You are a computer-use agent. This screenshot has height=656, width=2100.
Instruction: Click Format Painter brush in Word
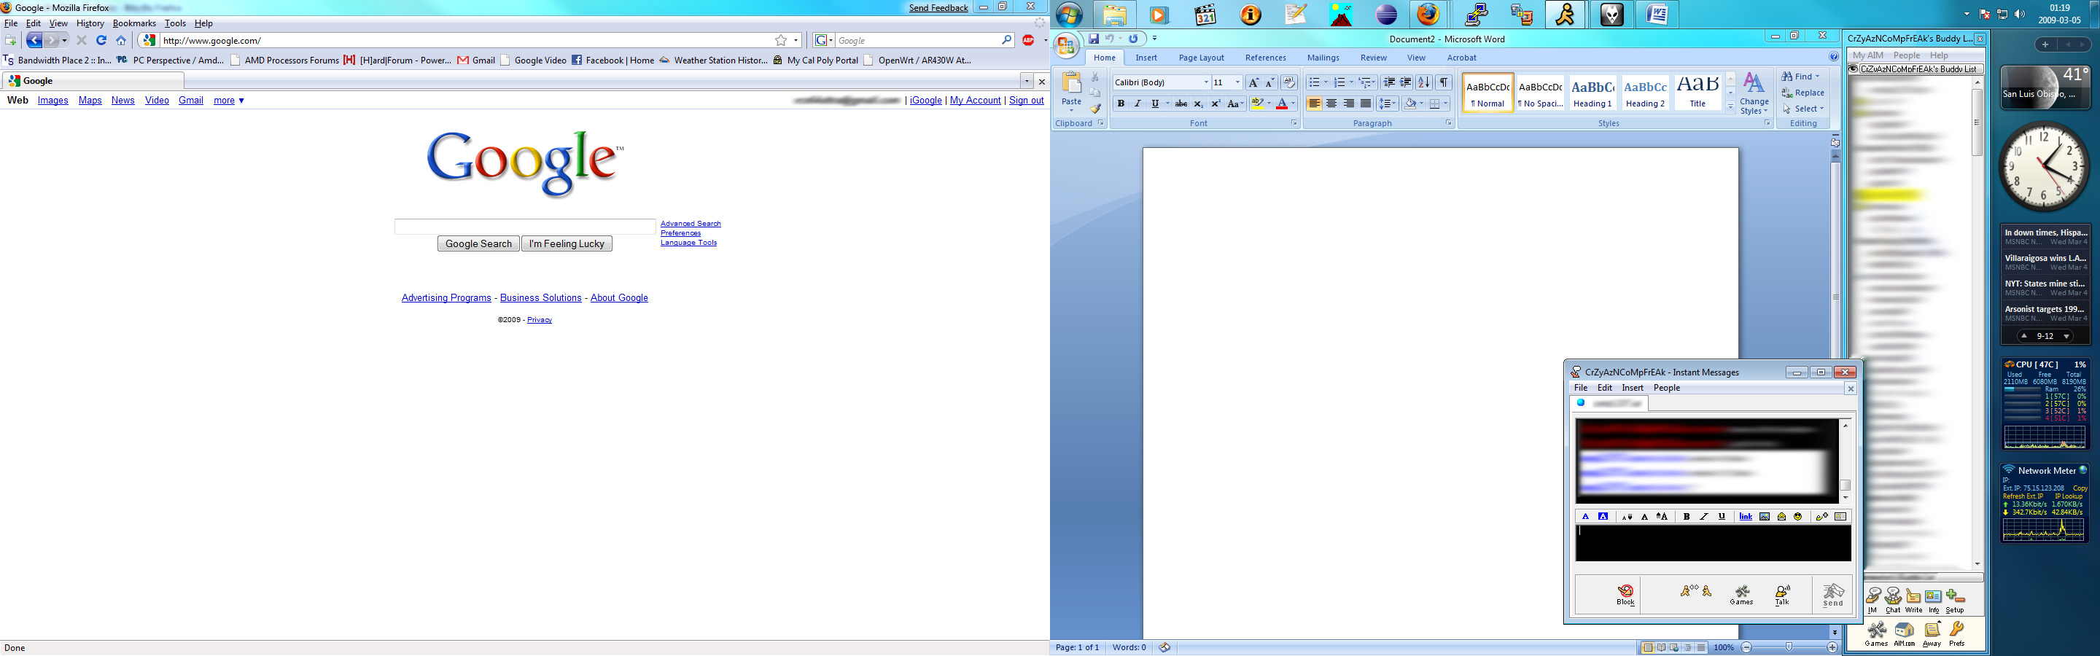point(1094,109)
